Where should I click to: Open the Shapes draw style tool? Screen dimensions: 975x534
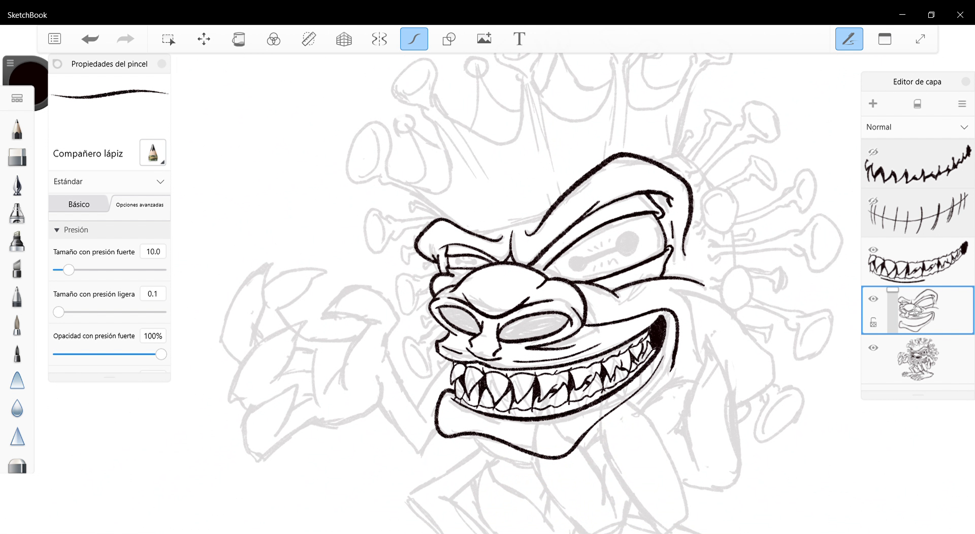(449, 39)
